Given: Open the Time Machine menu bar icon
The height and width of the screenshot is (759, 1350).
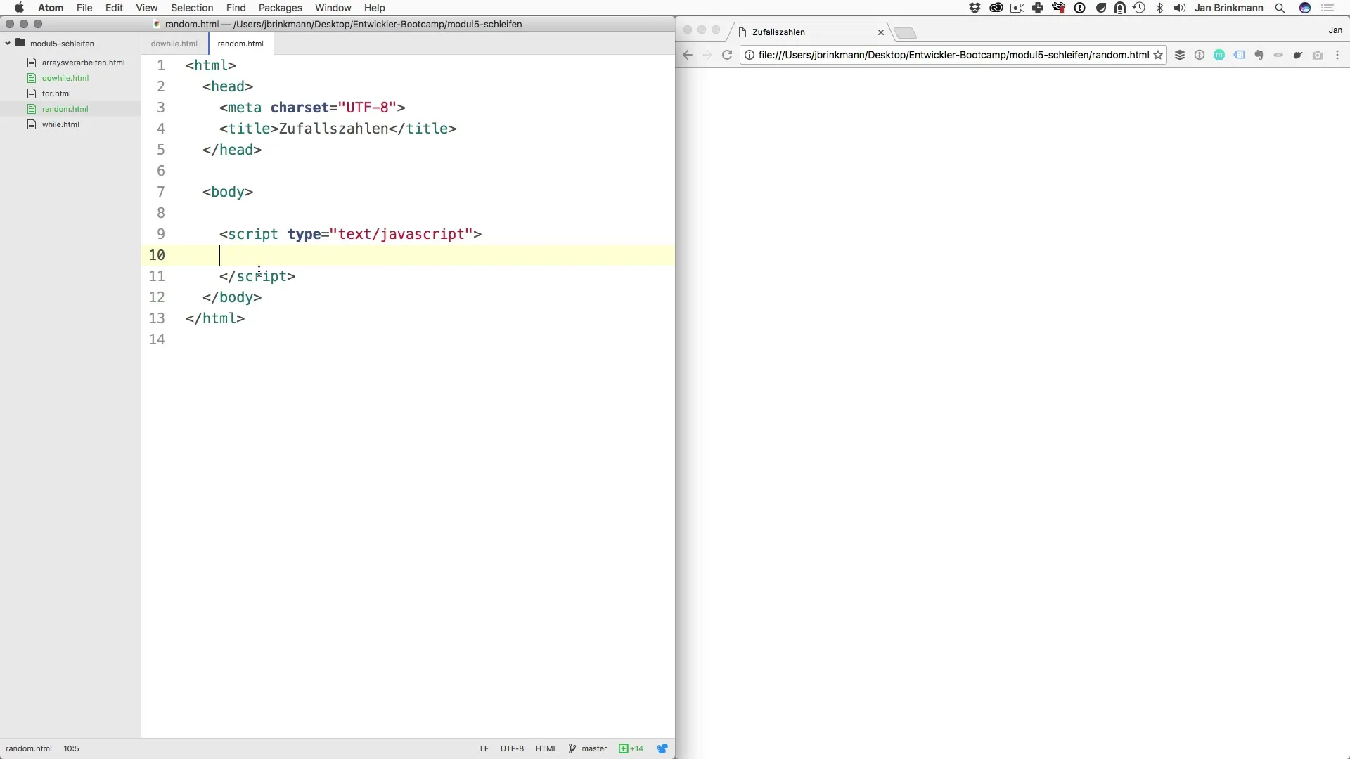Looking at the screenshot, I should (x=1139, y=8).
